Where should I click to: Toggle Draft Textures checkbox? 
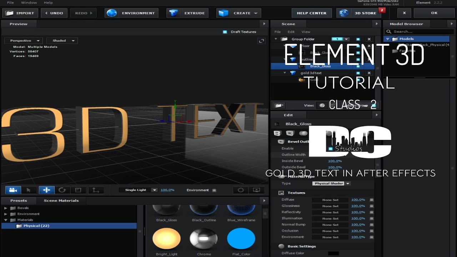point(225,32)
